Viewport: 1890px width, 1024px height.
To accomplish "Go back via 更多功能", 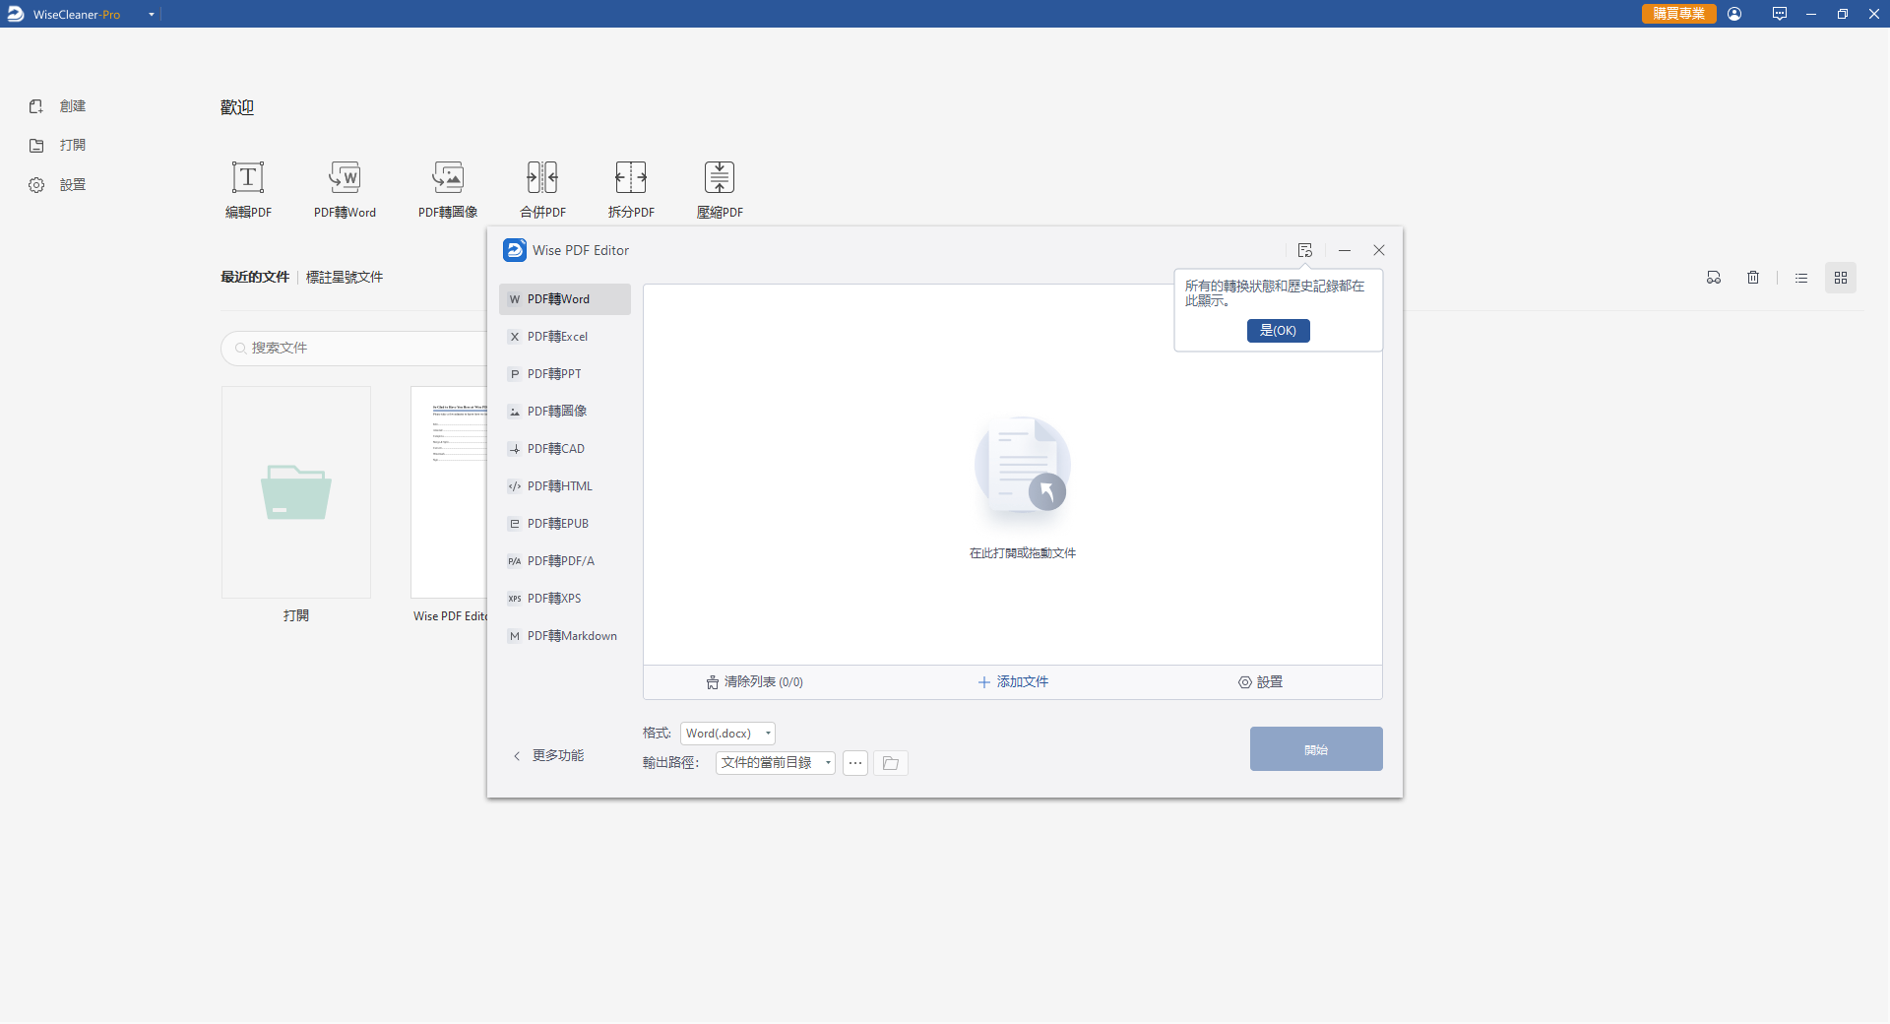I will (548, 756).
